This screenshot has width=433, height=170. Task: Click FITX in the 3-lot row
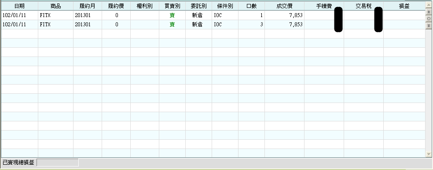tap(45, 25)
